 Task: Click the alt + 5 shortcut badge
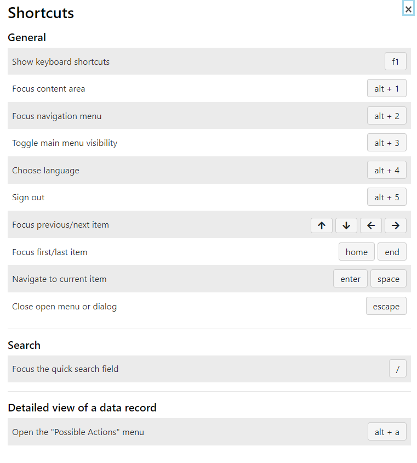click(x=387, y=197)
